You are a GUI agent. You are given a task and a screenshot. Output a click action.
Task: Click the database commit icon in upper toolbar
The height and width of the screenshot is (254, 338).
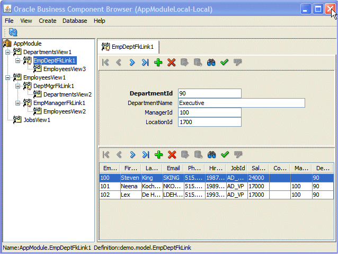pyautogui.click(x=184, y=63)
